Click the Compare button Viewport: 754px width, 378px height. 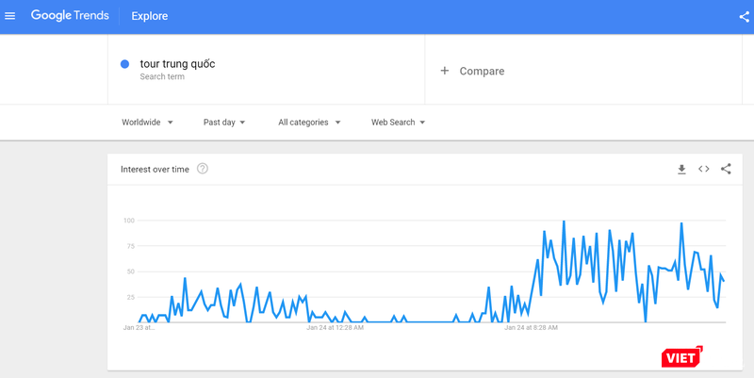pos(482,71)
